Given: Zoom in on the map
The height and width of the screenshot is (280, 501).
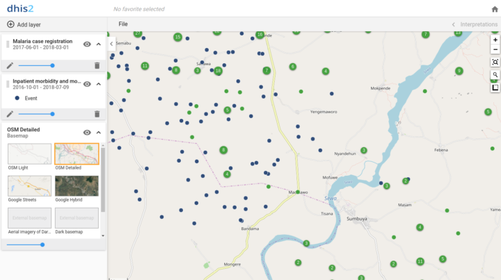Looking at the screenshot, I should click(x=495, y=40).
